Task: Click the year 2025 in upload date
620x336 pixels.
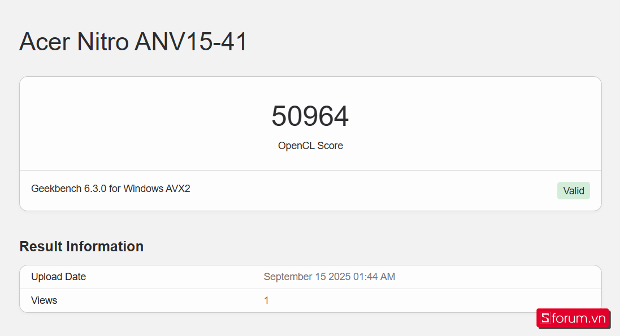Action: tap(339, 277)
